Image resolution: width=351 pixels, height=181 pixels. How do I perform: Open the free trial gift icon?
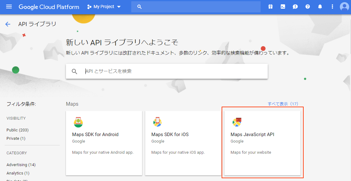[x=271, y=7]
